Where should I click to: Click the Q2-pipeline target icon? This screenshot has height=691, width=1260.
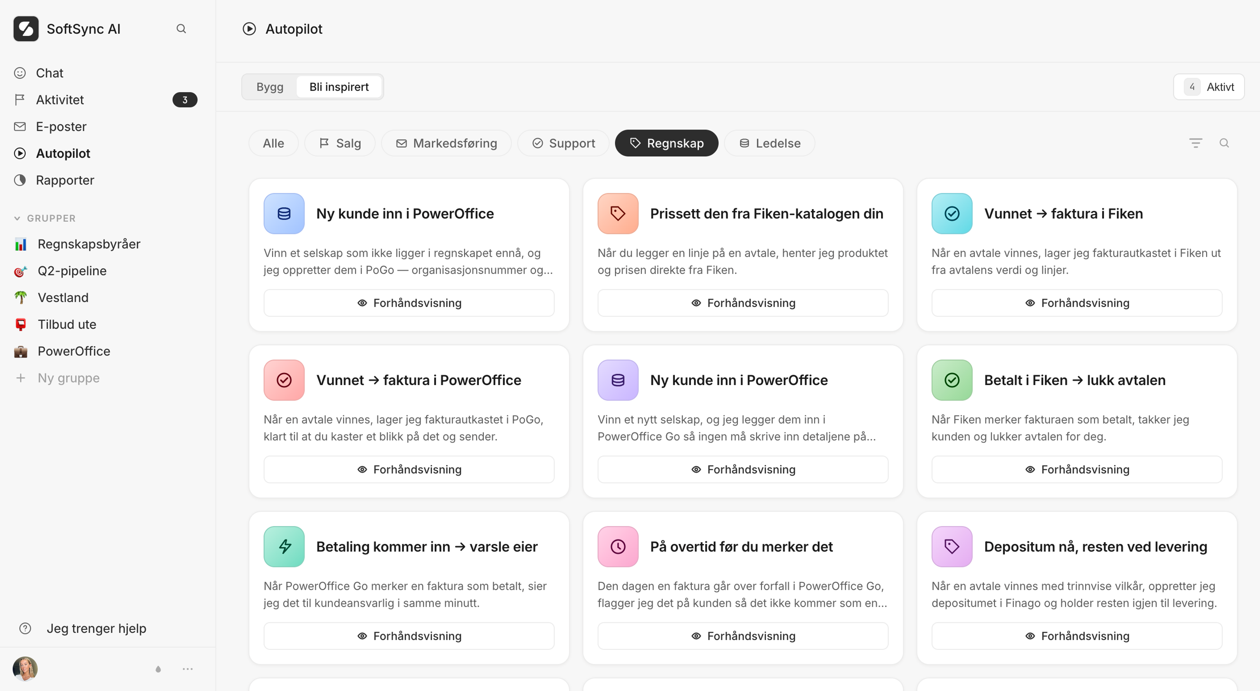(x=20, y=271)
